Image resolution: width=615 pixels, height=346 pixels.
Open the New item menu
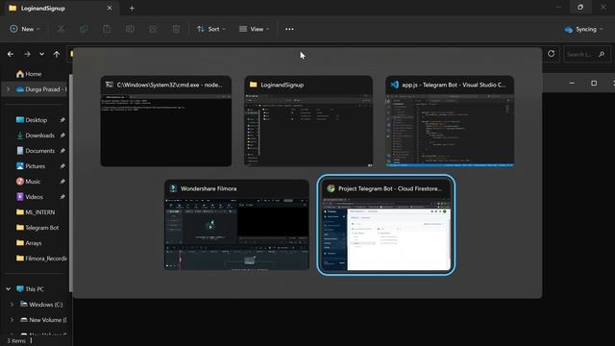(x=25, y=29)
